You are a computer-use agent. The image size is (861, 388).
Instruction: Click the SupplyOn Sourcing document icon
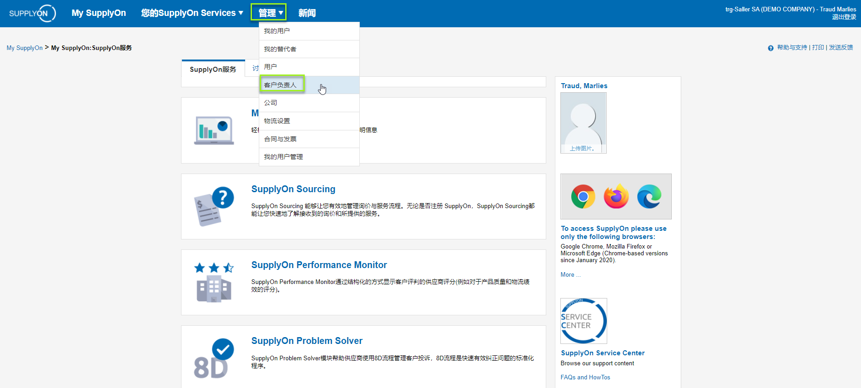click(214, 206)
